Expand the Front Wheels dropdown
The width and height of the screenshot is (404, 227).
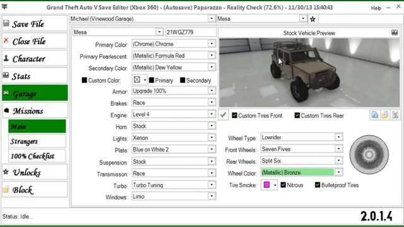click(x=338, y=149)
